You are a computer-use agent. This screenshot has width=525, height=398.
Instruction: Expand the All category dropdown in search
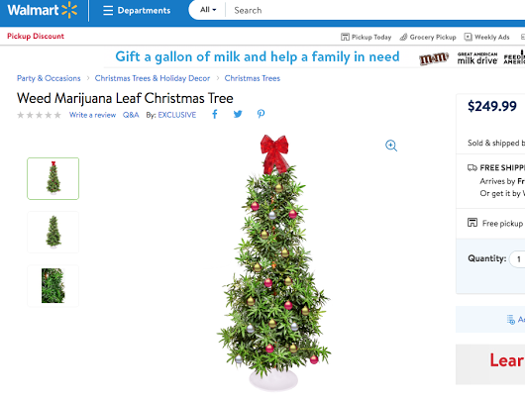coord(208,10)
